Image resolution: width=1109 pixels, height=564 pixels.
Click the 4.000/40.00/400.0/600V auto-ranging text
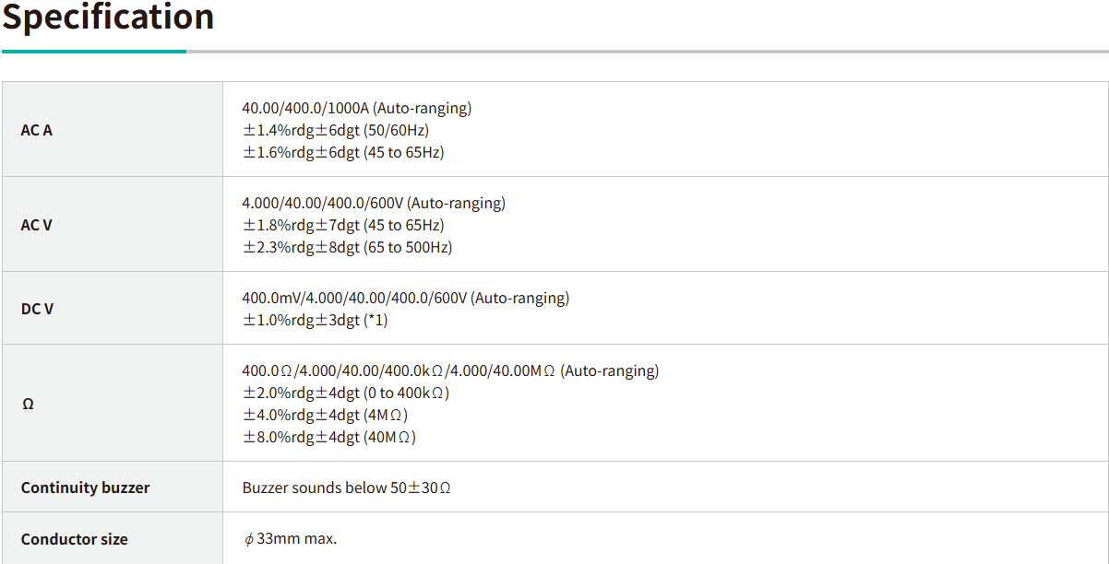pos(374,203)
